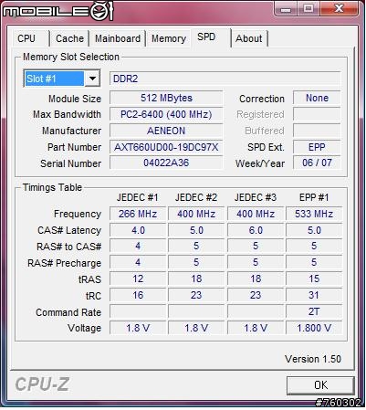This screenshot has height=410, width=366.
Task: Click the 2T command rate cell
Action: pos(314,312)
